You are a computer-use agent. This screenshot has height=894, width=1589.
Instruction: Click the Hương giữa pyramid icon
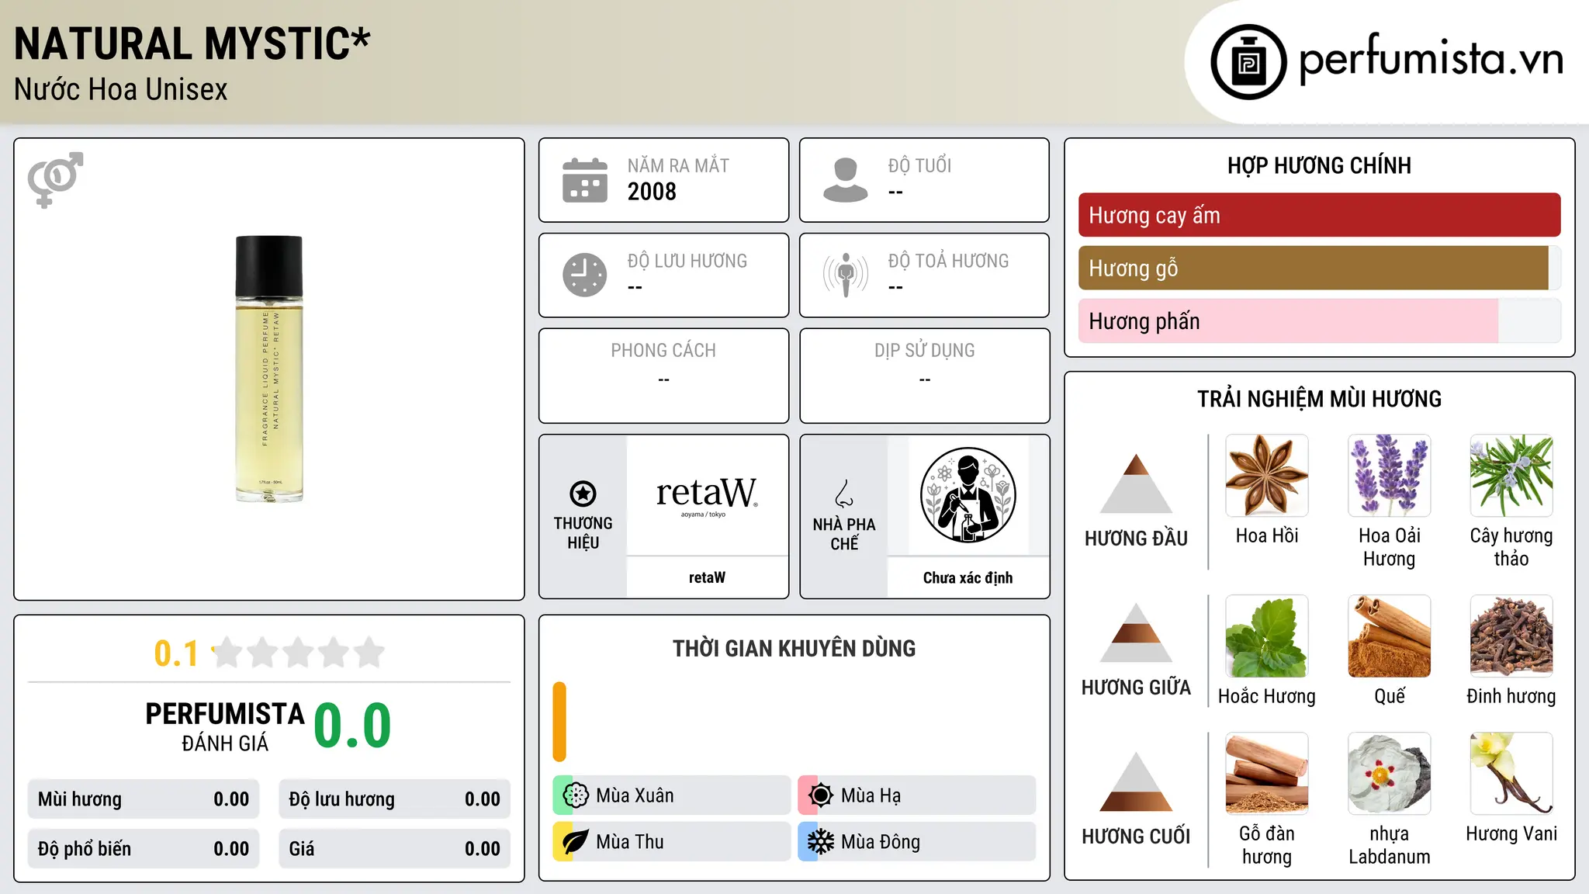click(x=1136, y=633)
